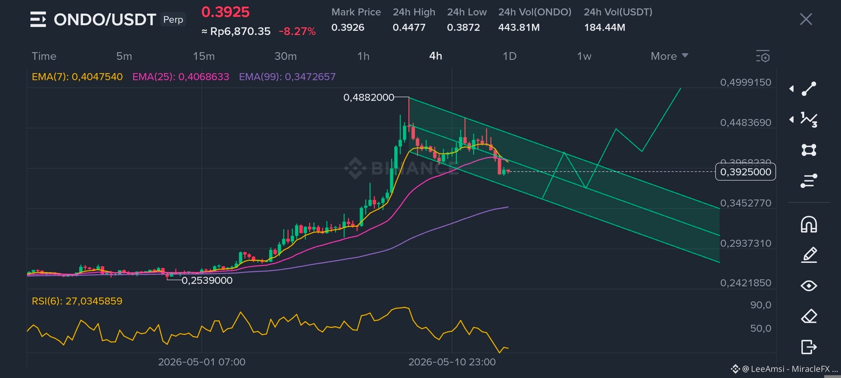Screen dimensions: 841x378
Task: Click the RSI(6) indicator label
Action: (77, 301)
